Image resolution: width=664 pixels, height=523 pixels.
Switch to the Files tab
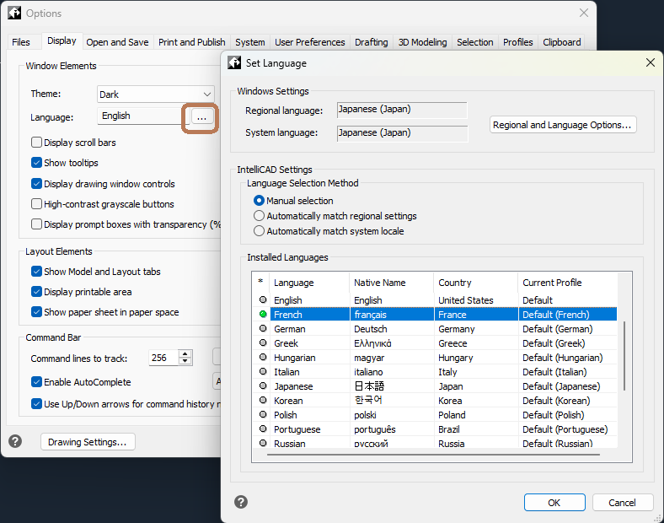[21, 42]
